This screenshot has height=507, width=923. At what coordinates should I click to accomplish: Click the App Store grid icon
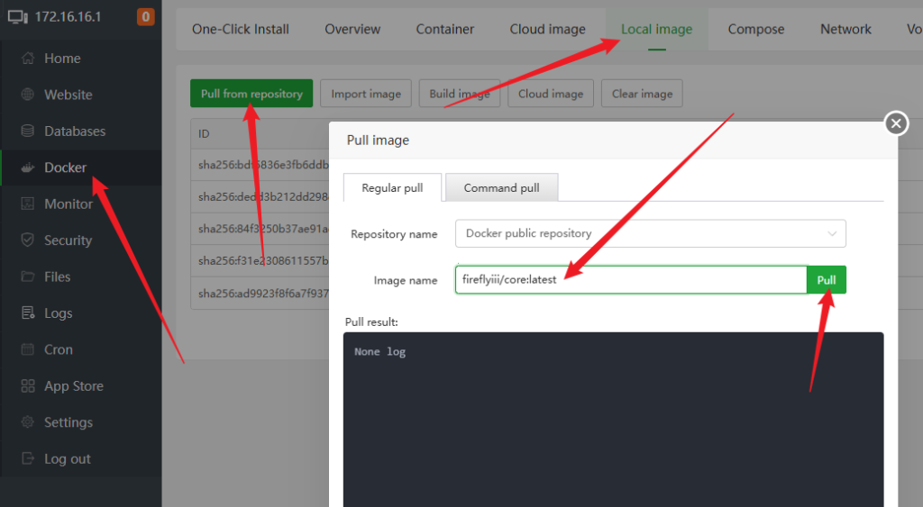coord(27,385)
